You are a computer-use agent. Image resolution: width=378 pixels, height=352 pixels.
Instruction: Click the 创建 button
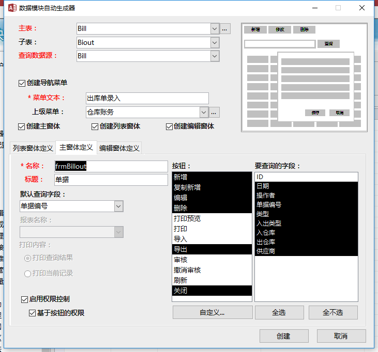click(x=284, y=336)
